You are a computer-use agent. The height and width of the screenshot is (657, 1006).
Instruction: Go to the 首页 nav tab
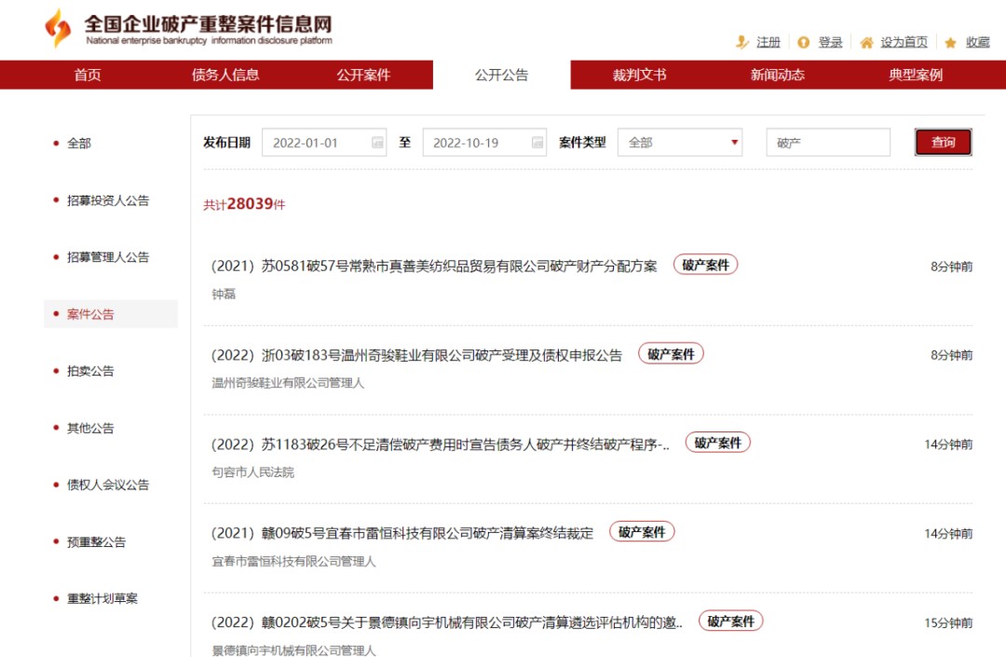88,75
